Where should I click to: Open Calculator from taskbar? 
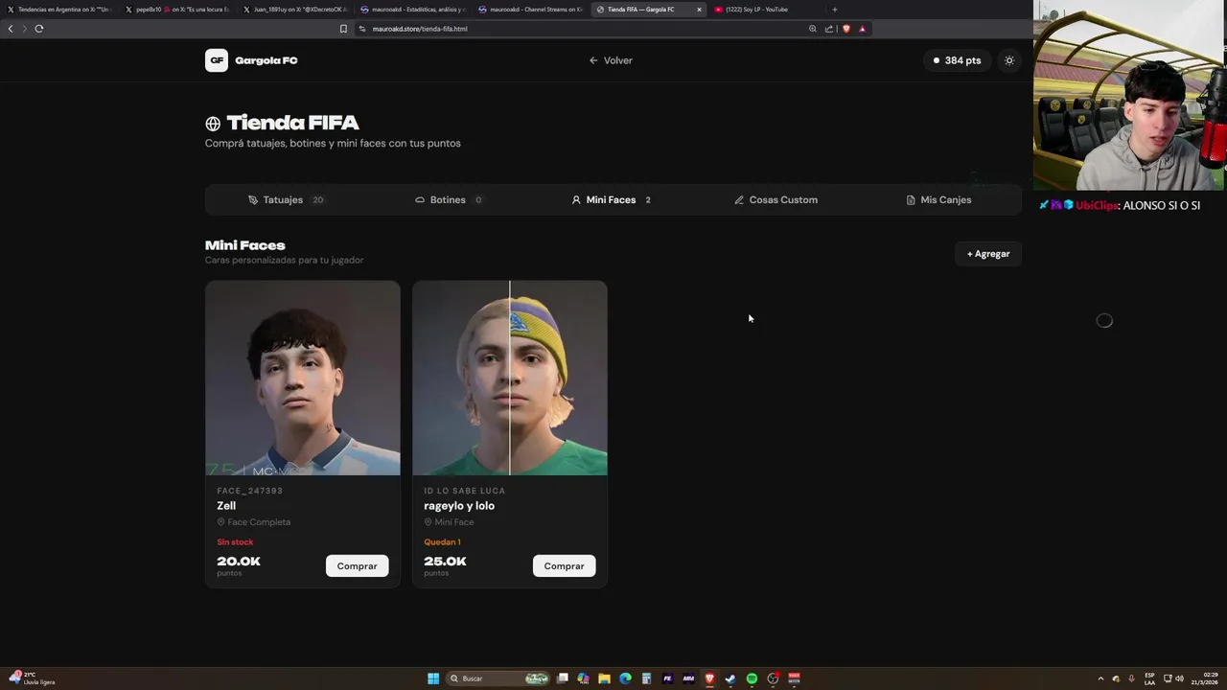click(646, 678)
